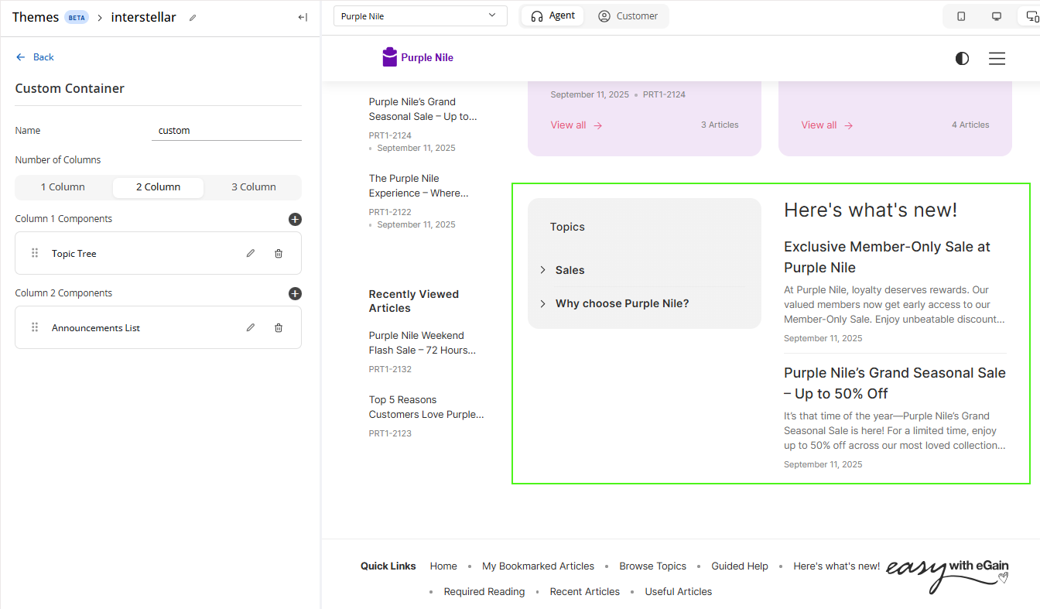
Task: Edit the Topic Tree component
Action: (x=251, y=254)
